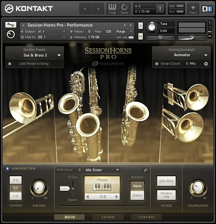This screenshot has width=216, height=224.
Task: Change Smart Chord key C Maj
Action: pos(191,63)
